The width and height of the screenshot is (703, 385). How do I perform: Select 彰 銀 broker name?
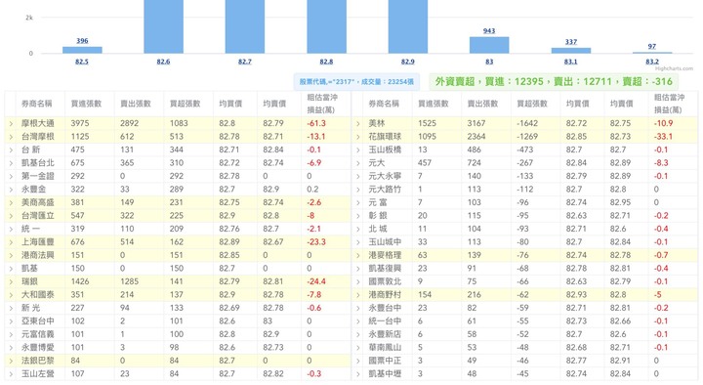tap(378, 216)
